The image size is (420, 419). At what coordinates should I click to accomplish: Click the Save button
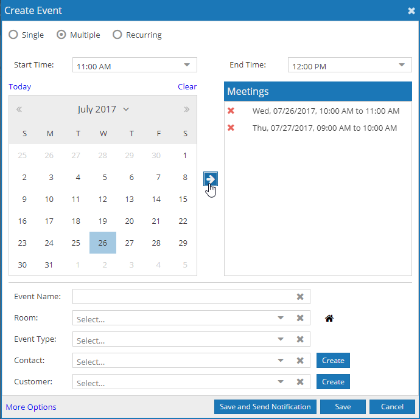343,407
